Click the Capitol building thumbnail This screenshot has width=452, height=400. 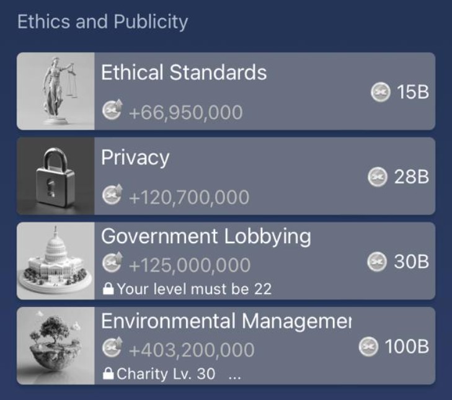[x=56, y=261]
